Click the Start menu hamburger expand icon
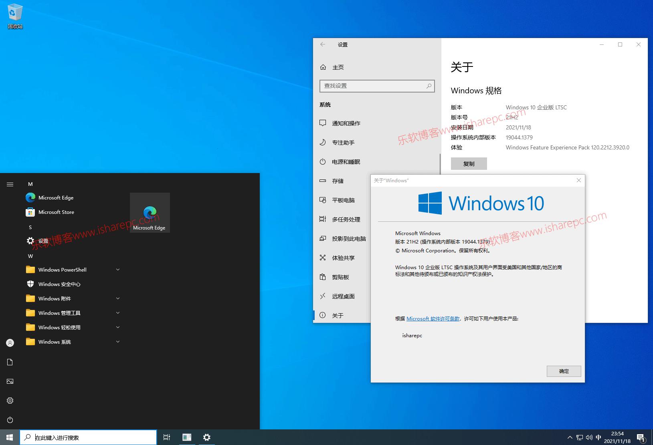Viewport: 653px width, 445px height. tap(10, 184)
